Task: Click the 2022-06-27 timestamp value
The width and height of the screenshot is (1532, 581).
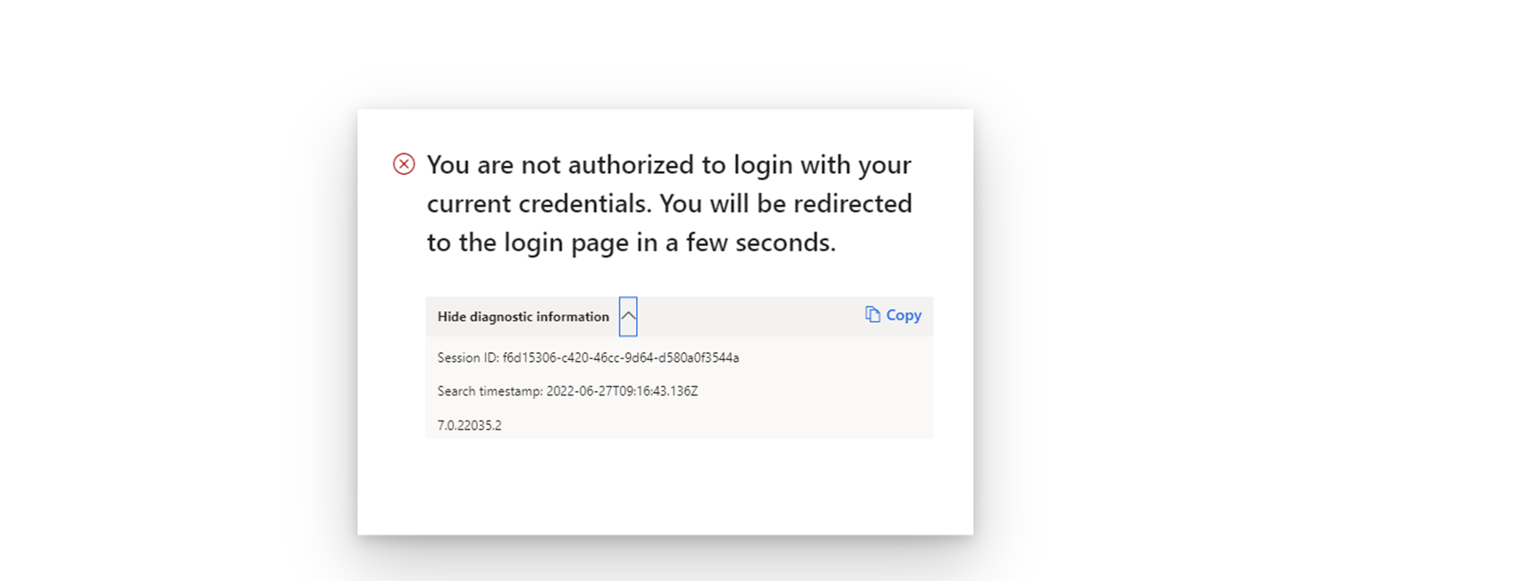Action: (622, 391)
